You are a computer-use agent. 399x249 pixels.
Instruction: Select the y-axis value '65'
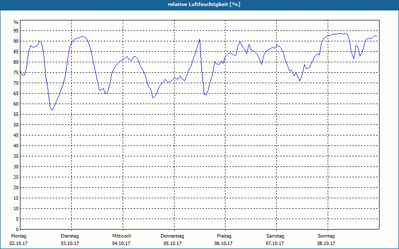16,94
